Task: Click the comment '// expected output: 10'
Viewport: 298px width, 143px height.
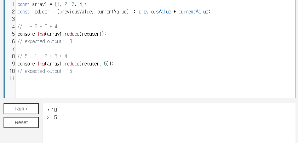Action: pyautogui.click(x=45, y=41)
